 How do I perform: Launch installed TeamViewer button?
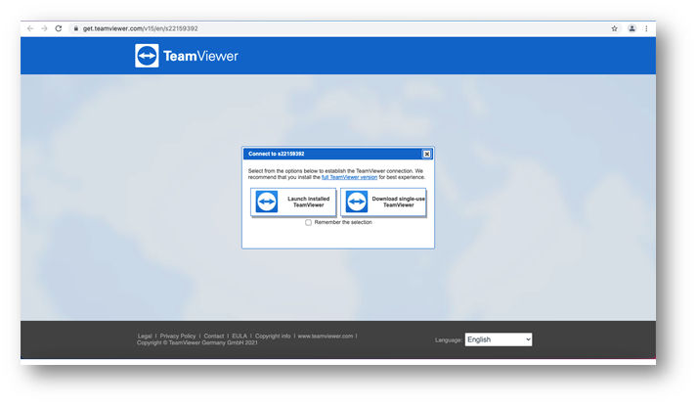(x=293, y=202)
